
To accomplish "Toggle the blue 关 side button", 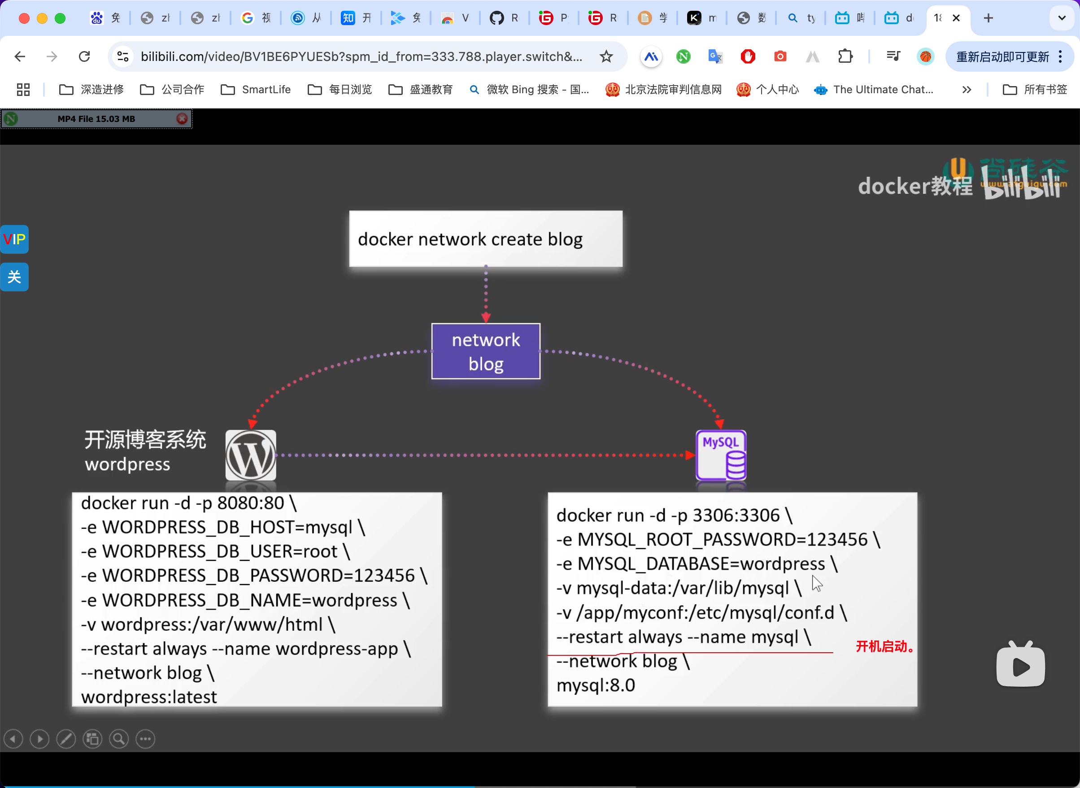I will [x=14, y=277].
